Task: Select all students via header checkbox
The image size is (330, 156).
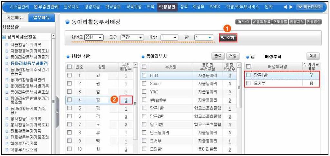Action: (x=69, y=67)
